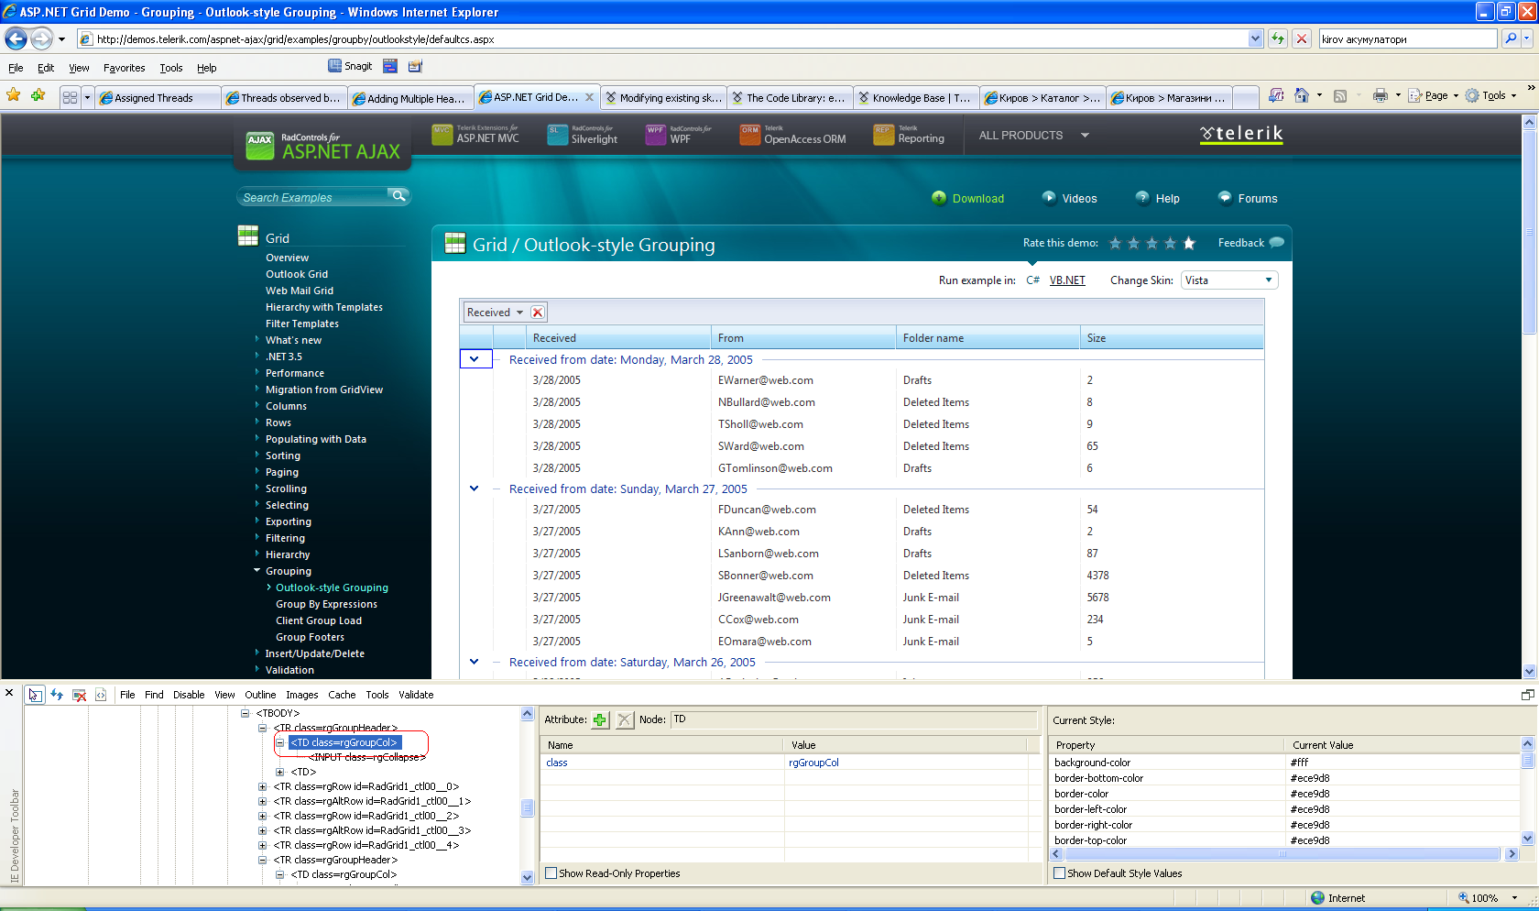Click the select-element-by-click tool in Developer Toolbar
The height and width of the screenshot is (911, 1539).
coord(34,695)
